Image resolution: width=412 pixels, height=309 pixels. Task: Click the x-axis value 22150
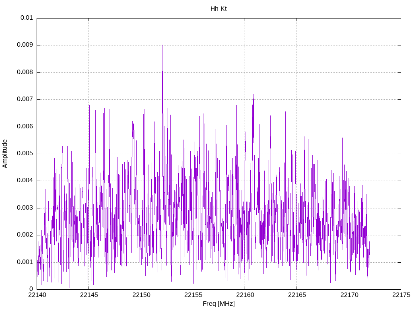click(x=141, y=295)
